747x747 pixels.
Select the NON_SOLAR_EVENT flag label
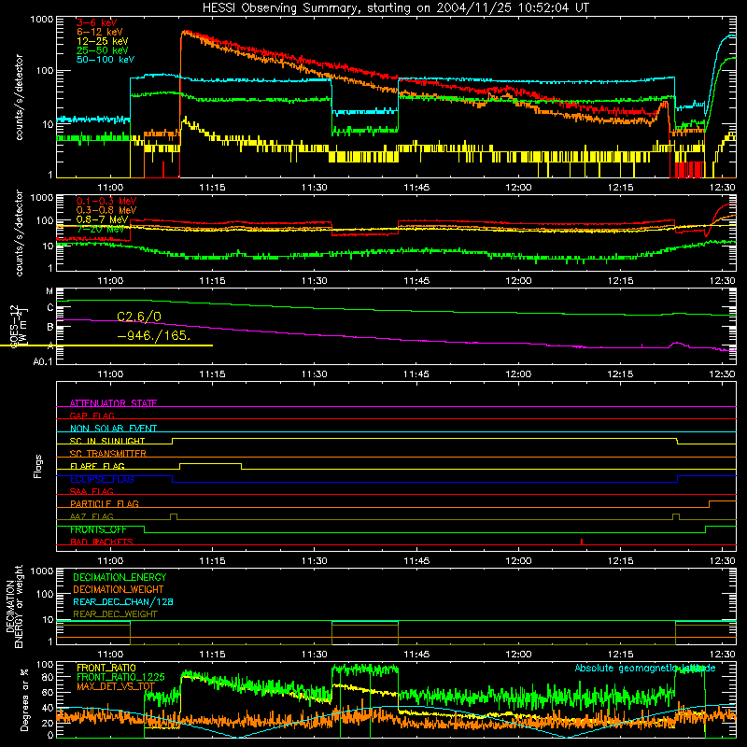(113, 429)
